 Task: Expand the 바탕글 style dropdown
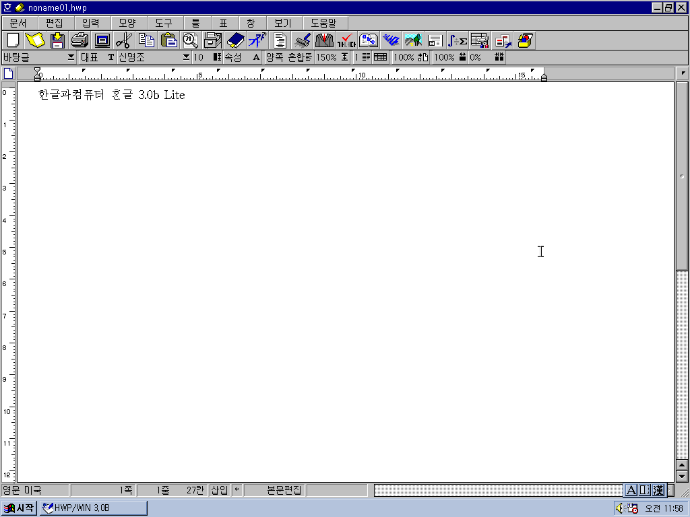tap(71, 57)
